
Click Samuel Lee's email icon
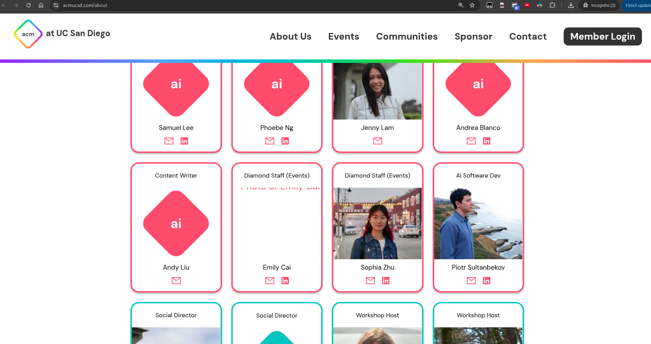169,141
